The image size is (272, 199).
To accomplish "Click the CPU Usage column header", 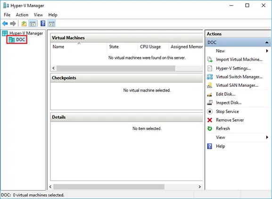I will [x=153, y=47].
